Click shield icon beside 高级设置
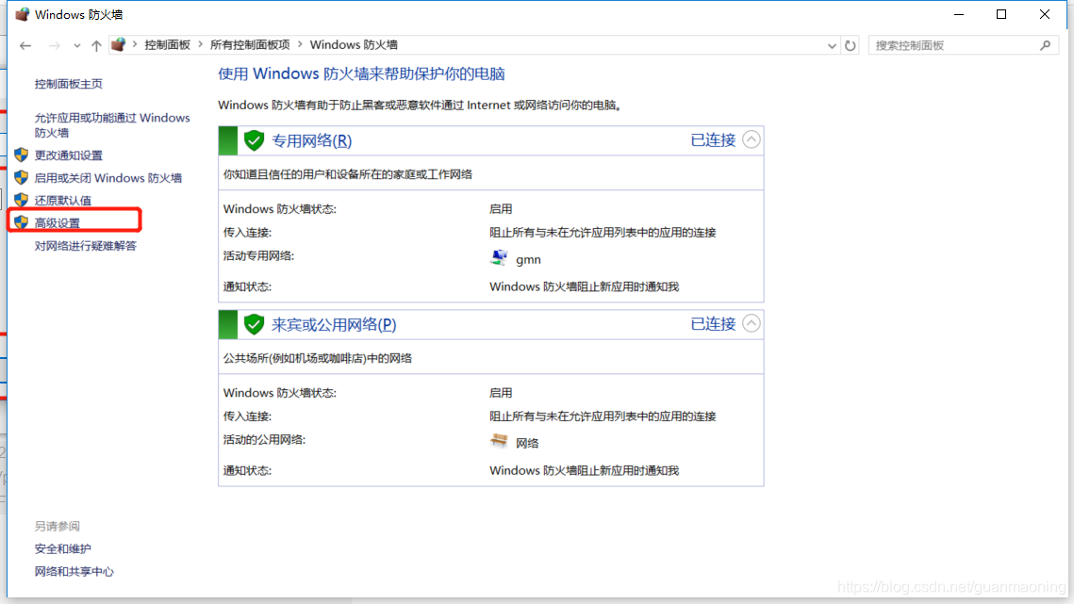 [22, 222]
